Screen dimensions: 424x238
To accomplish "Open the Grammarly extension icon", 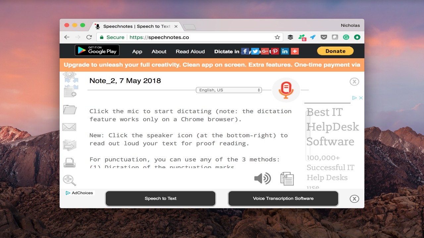I will [346, 37].
